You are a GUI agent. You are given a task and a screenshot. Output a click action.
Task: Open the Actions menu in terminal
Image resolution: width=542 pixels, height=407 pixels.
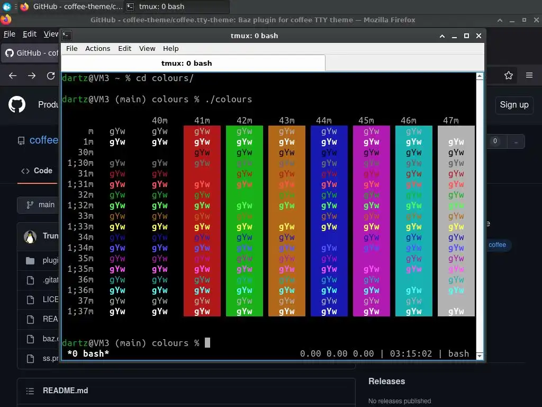coord(97,48)
